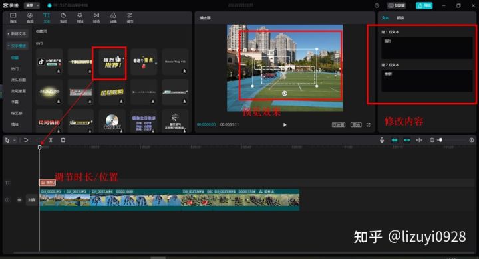
Task: Play the preview in the player
Action: point(285,124)
